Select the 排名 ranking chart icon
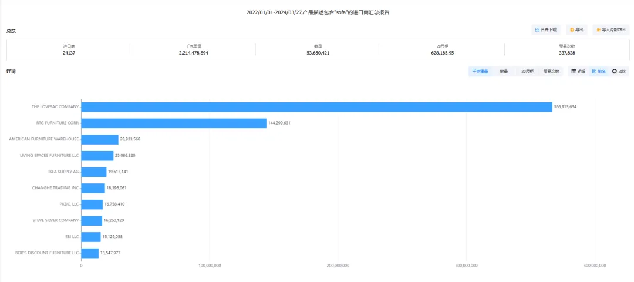 (594, 71)
